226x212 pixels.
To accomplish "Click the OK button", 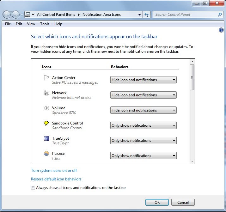I will (157, 202).
